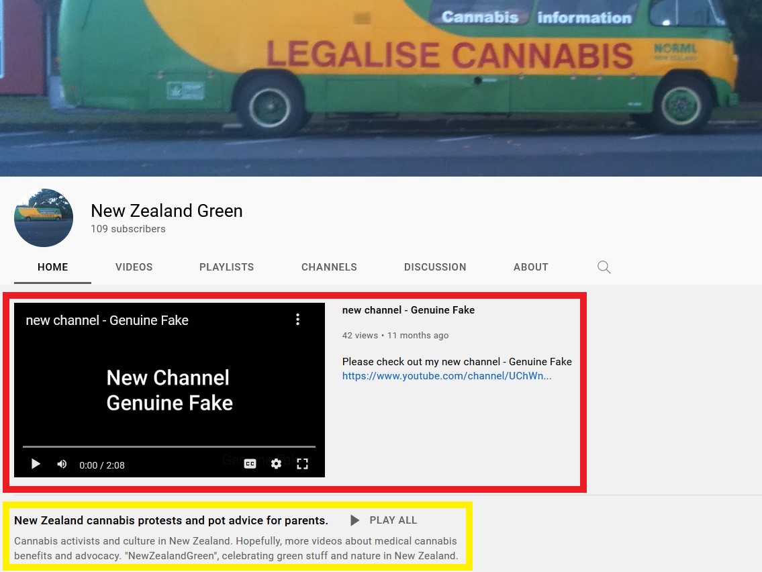762x572 pixels.
Task: Search the channel with magnifier icon
Action: click(604, 267)
